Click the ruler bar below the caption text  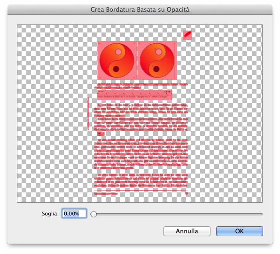[x=135, y=95]
